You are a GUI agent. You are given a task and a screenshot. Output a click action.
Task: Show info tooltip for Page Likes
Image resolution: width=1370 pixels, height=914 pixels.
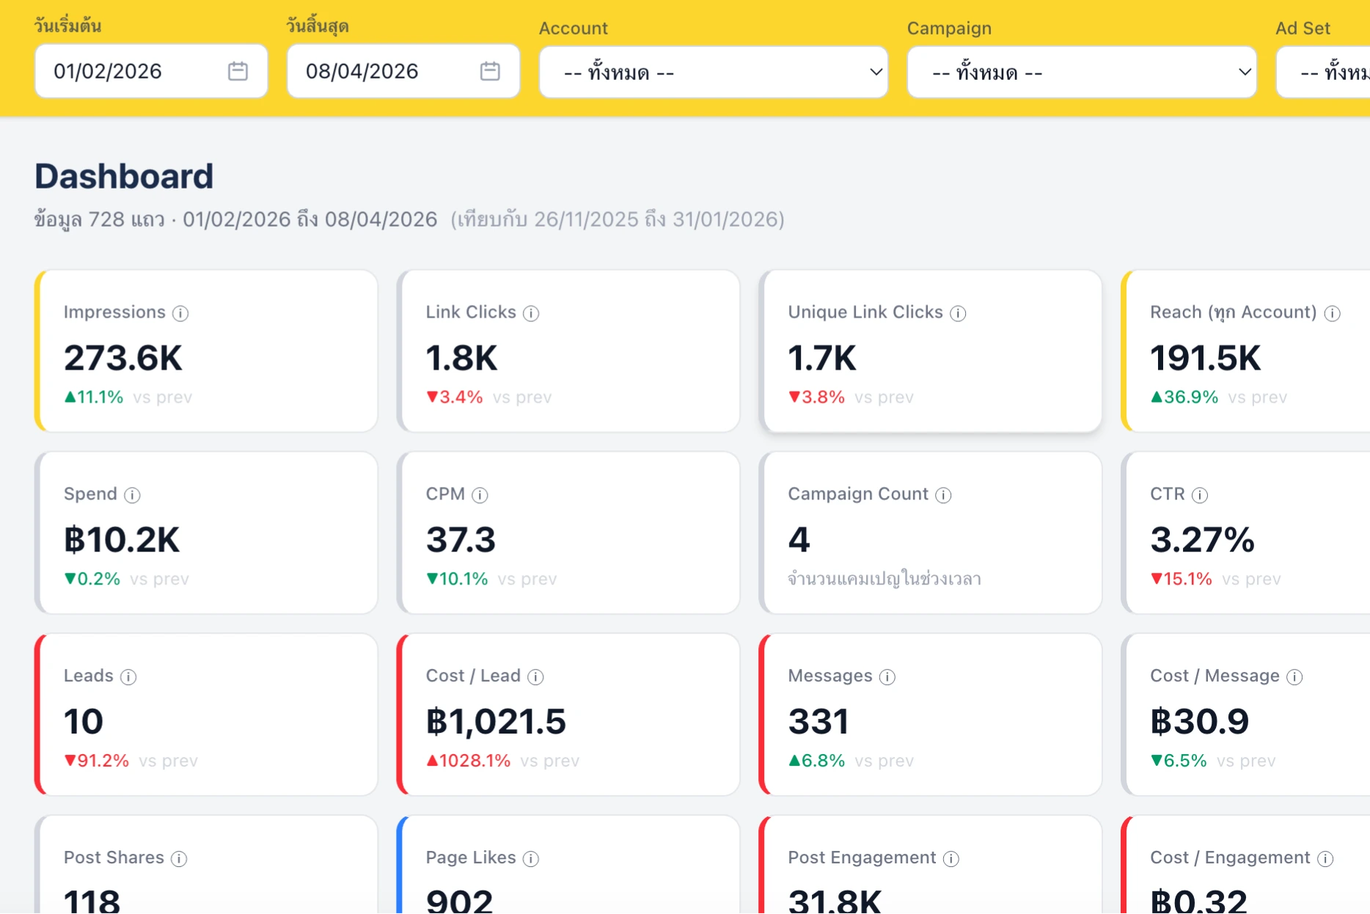click(531, 859)
